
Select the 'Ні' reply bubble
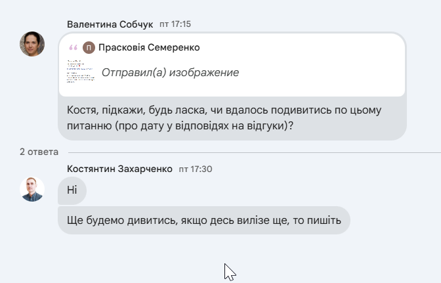pos(72,190)
